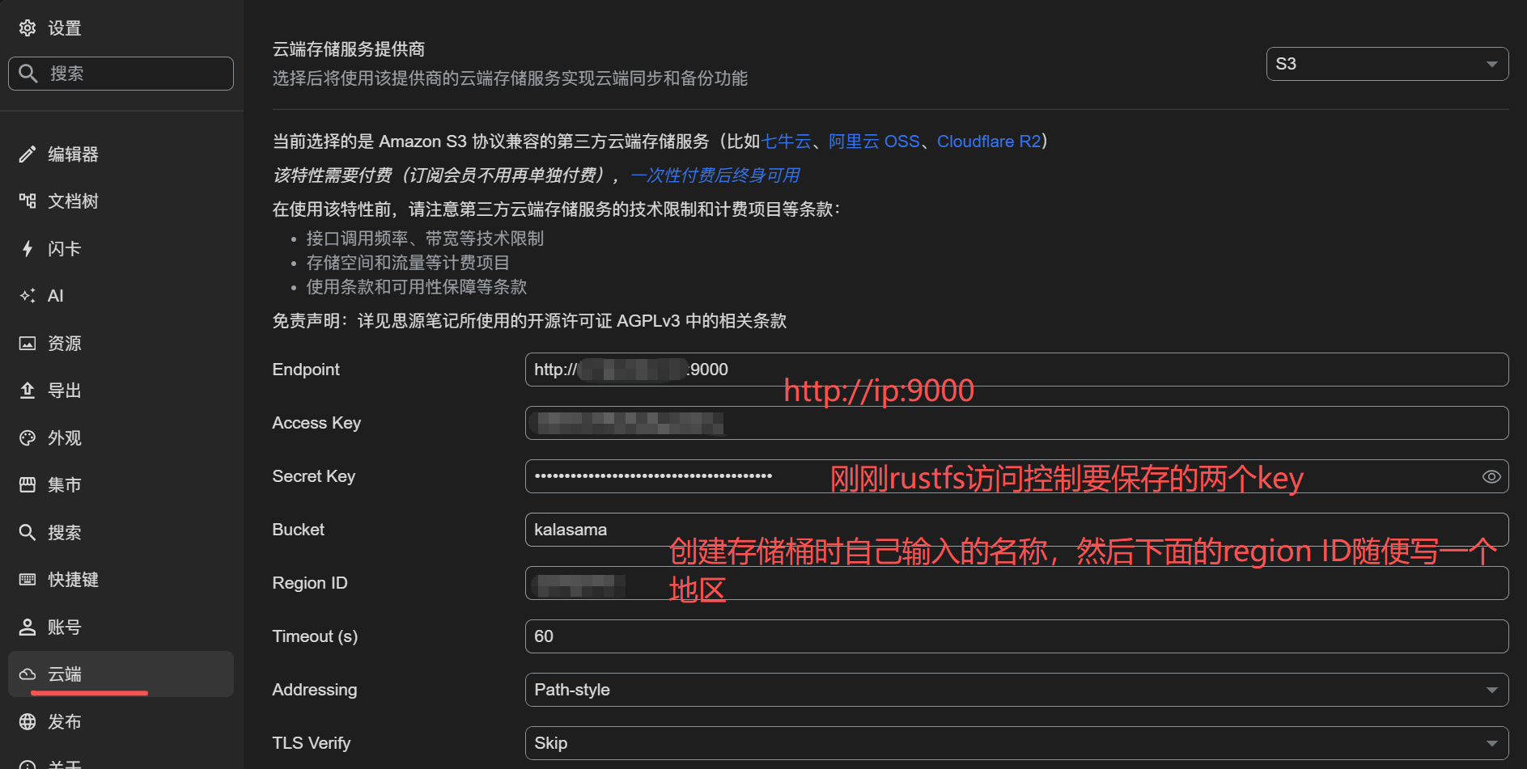Open the 集市 marketplace section
The height and width of the screenshot is (769, 1527).
[64, 484]
